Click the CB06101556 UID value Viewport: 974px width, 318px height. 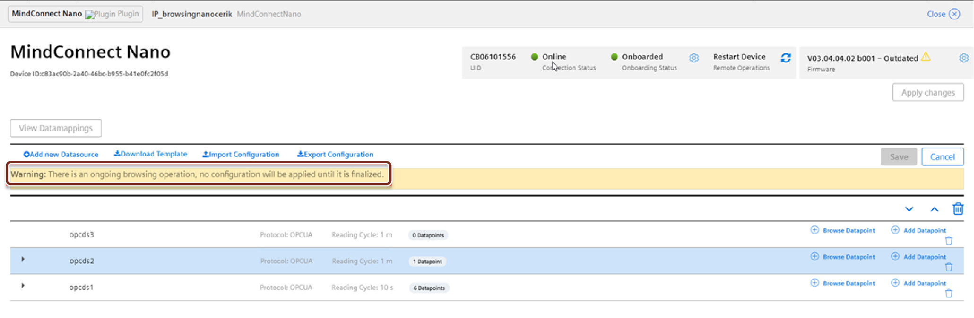(x=493, y=57)
